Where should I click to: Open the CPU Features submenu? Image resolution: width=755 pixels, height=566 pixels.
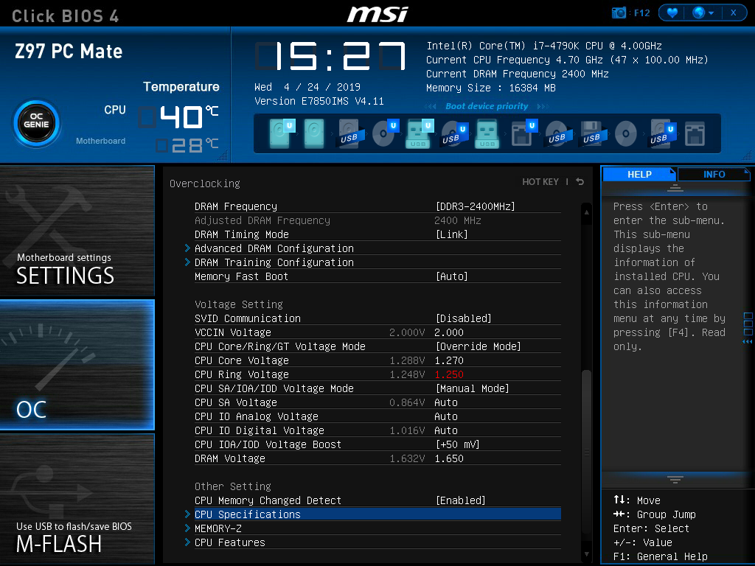coord(230,542)
